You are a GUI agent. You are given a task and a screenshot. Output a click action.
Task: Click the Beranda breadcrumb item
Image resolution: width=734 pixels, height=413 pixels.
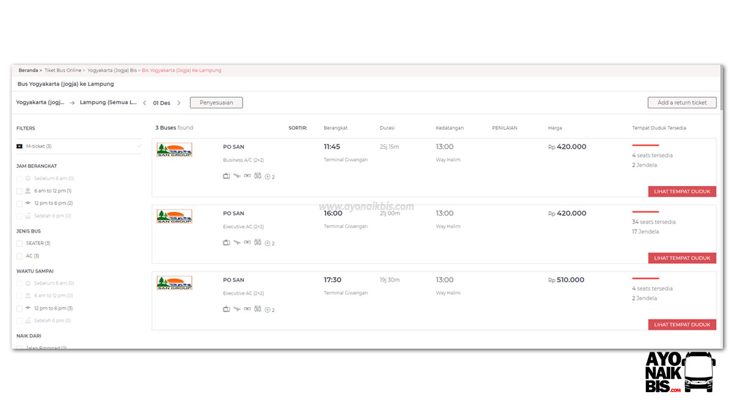28,70
